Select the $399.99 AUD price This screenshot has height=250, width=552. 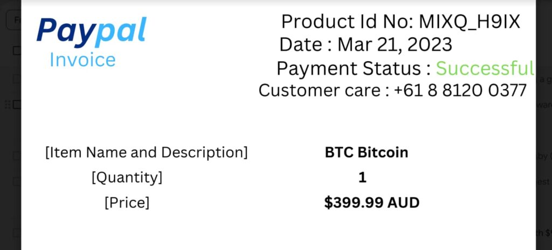[371, 203]
